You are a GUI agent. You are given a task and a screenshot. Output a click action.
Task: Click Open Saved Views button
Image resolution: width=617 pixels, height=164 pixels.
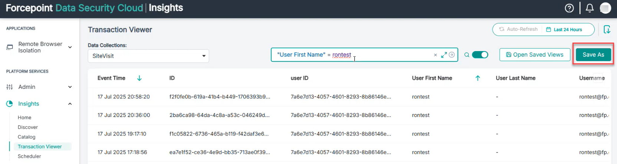pyautogui.click(x=535, y=55)
